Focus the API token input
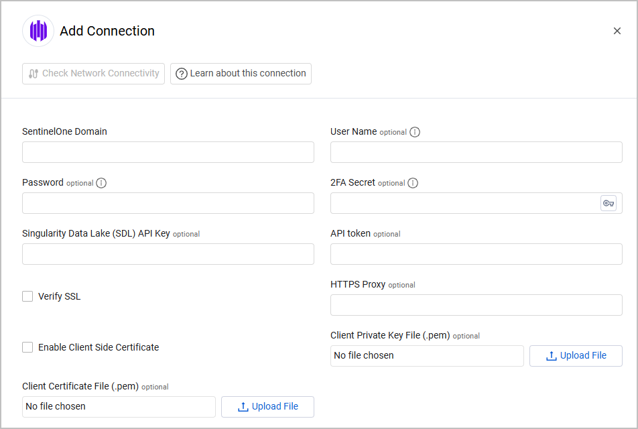 point(476,254)
